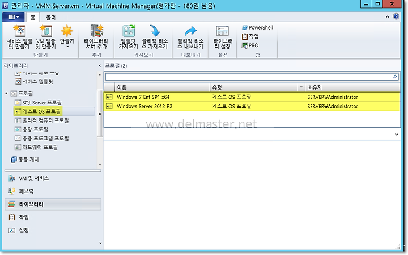Open the blue application menu button
Viewport: 408px width, 255px height.
pos(13,17)
